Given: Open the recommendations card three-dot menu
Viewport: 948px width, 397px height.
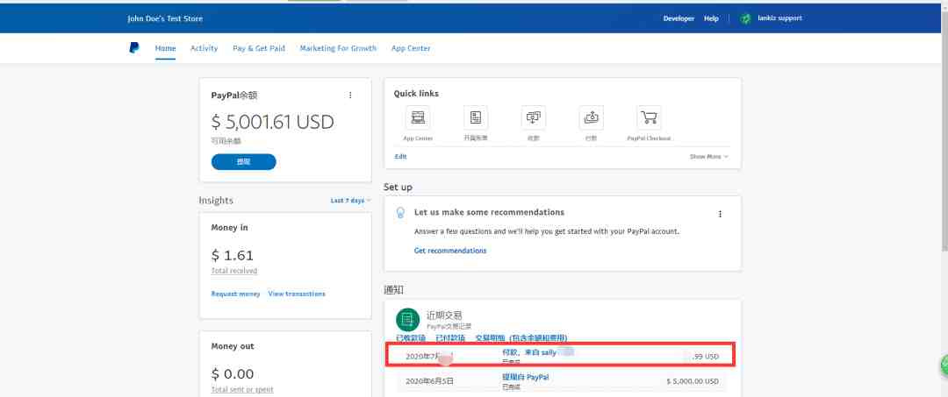Looking at the screenshot, I should tap(720, 214).
